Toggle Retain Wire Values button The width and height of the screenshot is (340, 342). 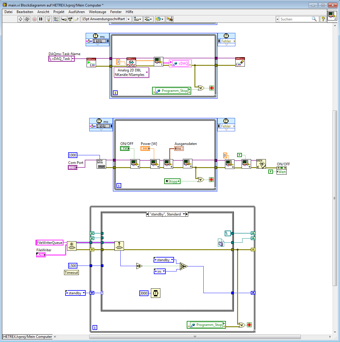(x=56, y=19)
